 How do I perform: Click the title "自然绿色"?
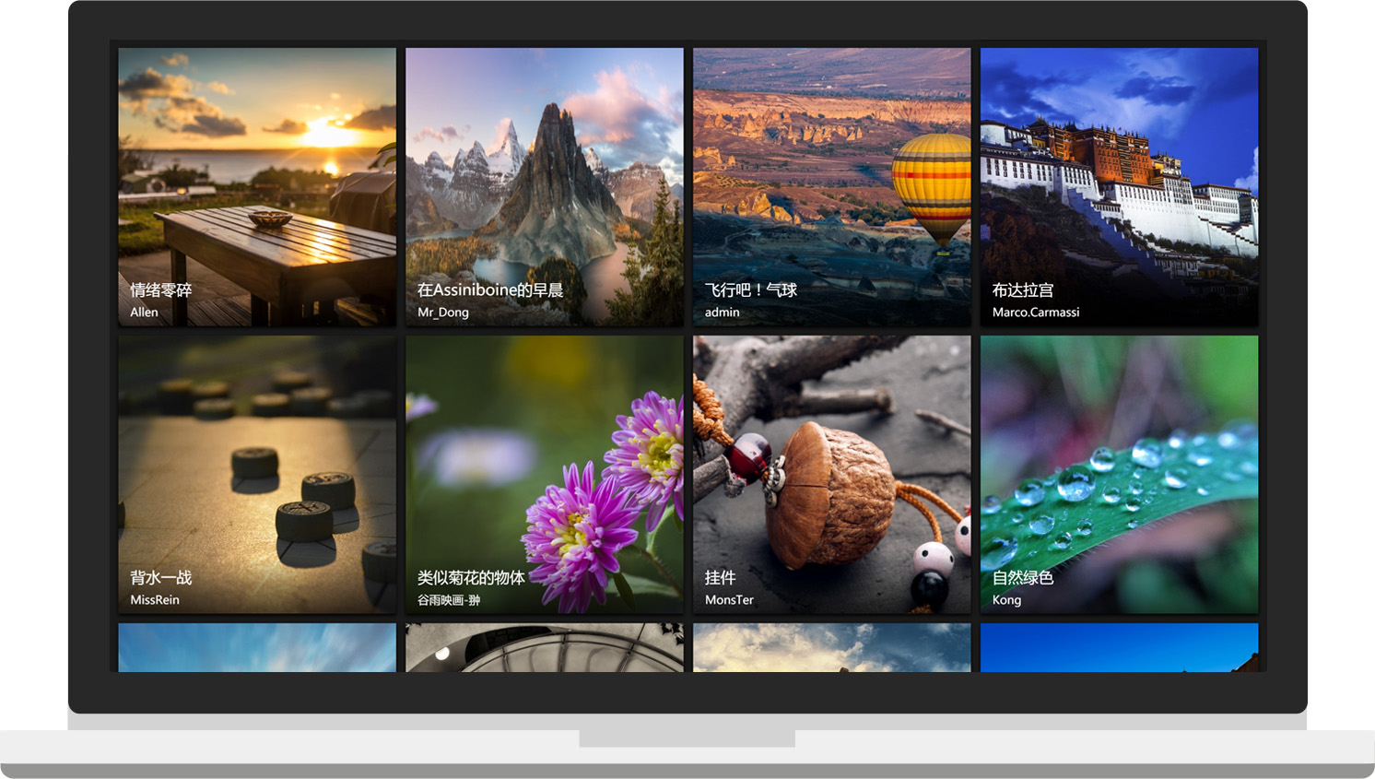coord(1023,578)
